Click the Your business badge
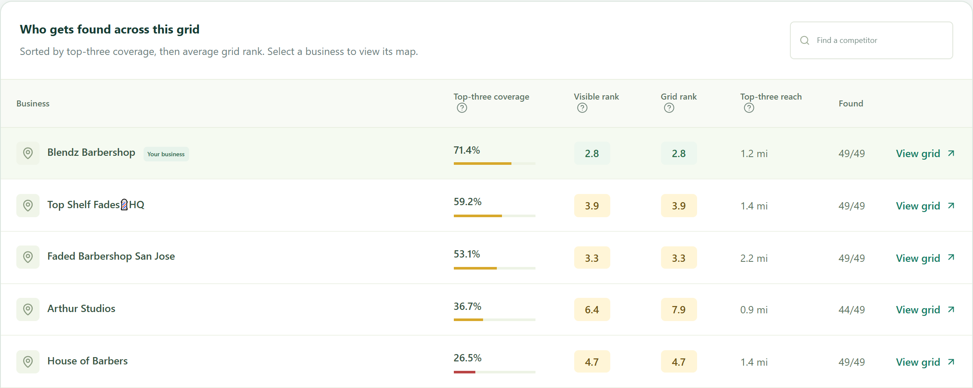 [166, 154]
